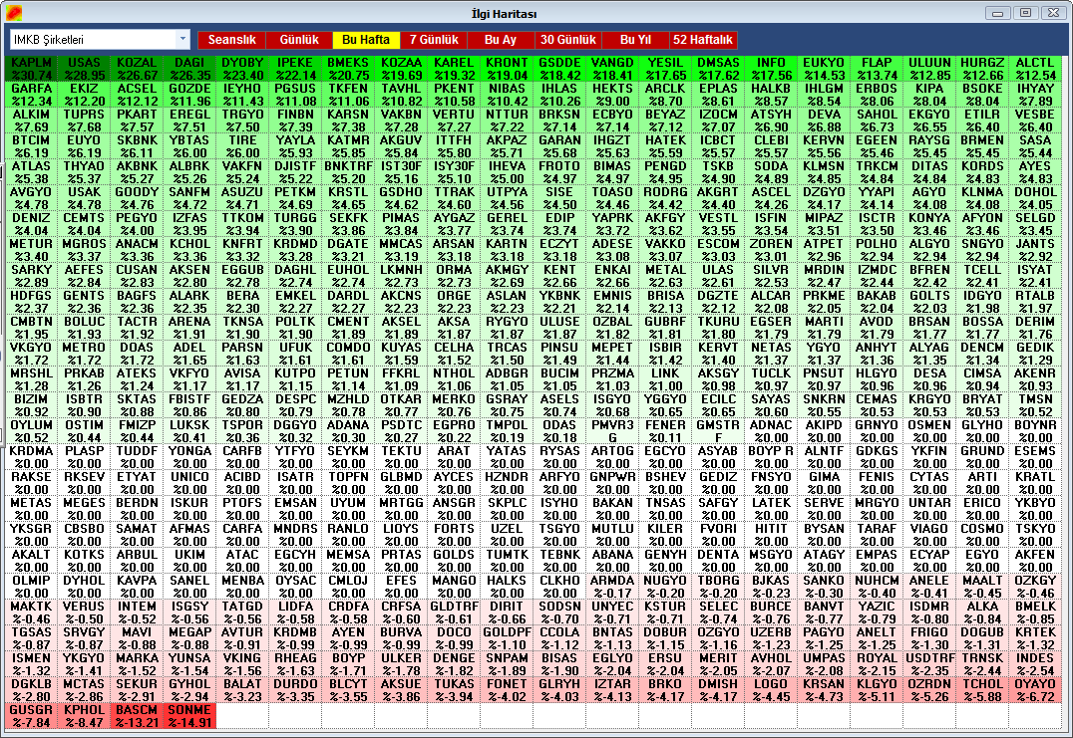Switch to the 7 Günlük tab

(x=434, y=40)
